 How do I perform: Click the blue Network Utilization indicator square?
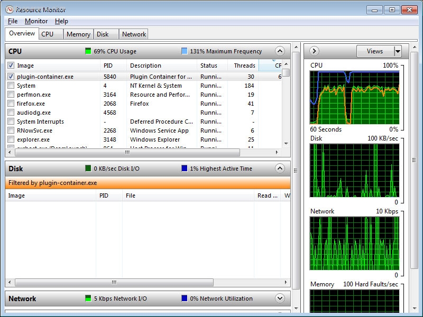point(184,299)
